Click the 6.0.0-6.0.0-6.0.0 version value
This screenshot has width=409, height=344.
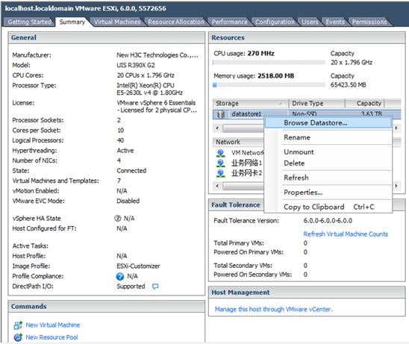(328, 221)
